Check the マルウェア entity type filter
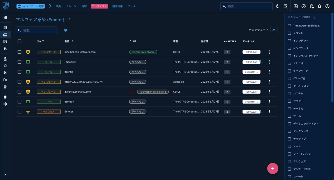Image resolution: width=334 pixels, height=180 pixels. (x=289, y=161)
